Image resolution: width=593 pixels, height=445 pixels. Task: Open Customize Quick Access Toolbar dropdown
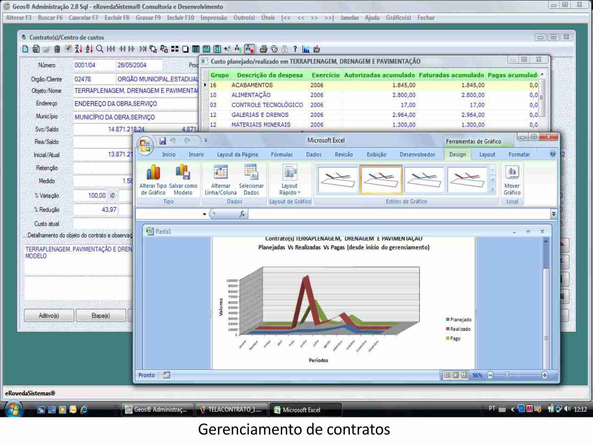(205, 141)
